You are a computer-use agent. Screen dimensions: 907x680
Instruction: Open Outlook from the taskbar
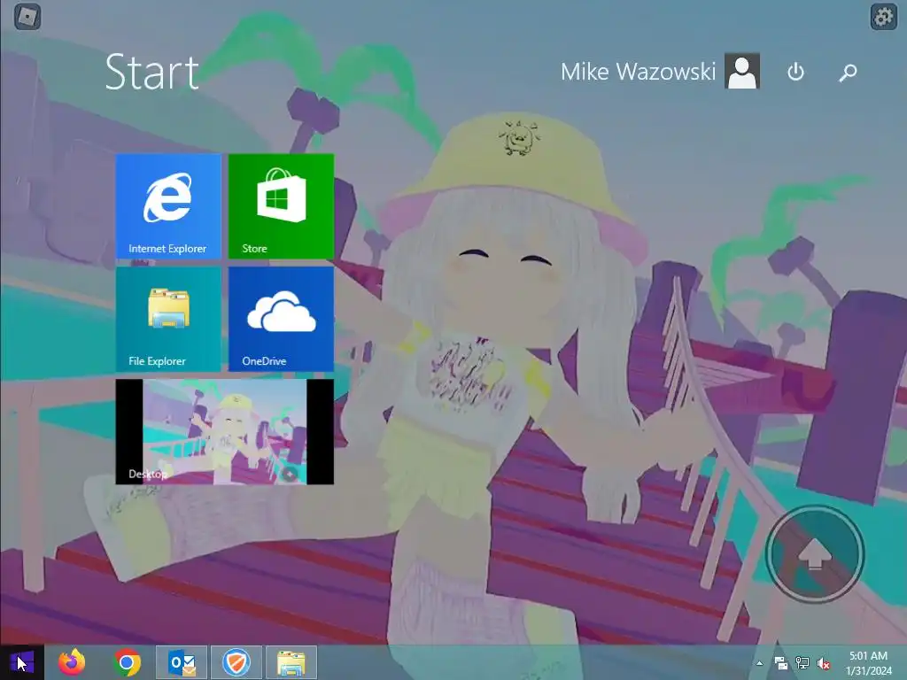182,662
